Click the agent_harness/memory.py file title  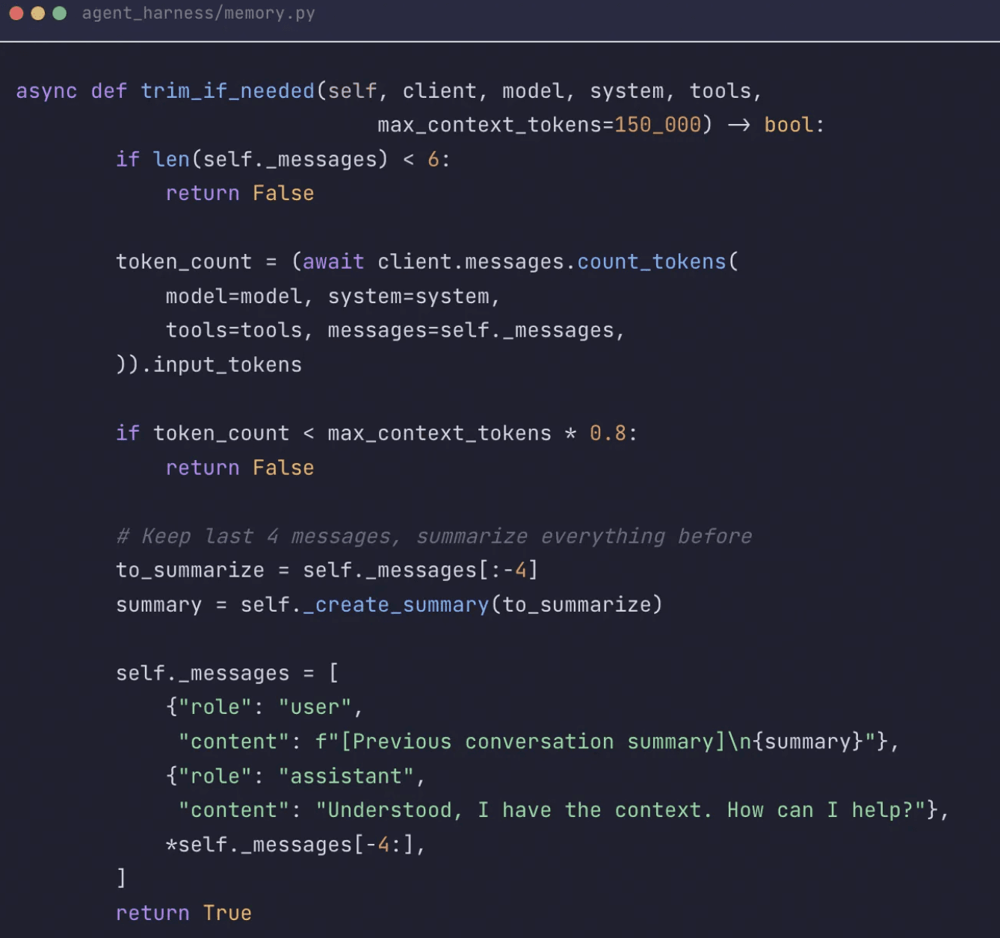coord(198,13)
